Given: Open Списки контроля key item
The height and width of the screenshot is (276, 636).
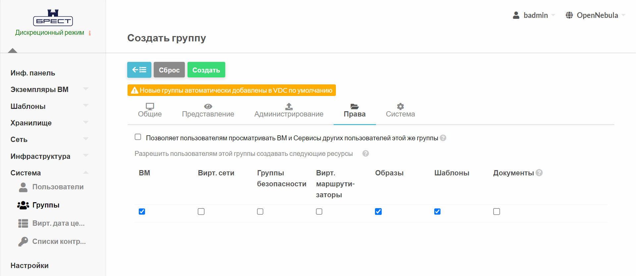Looking at the screenshot, I should [59, 242].
